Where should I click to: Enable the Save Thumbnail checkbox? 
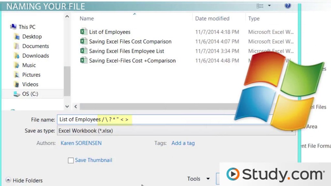(x=71, y=160)
